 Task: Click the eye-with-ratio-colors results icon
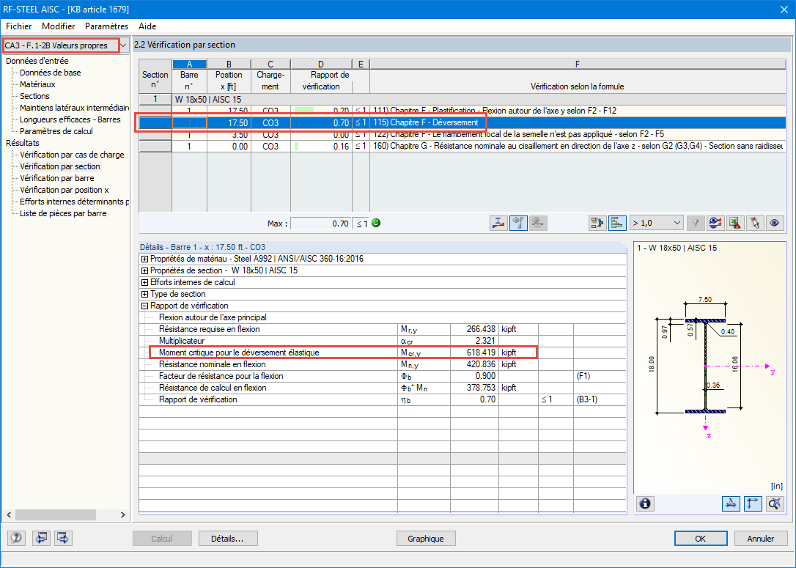pos(715,223)
